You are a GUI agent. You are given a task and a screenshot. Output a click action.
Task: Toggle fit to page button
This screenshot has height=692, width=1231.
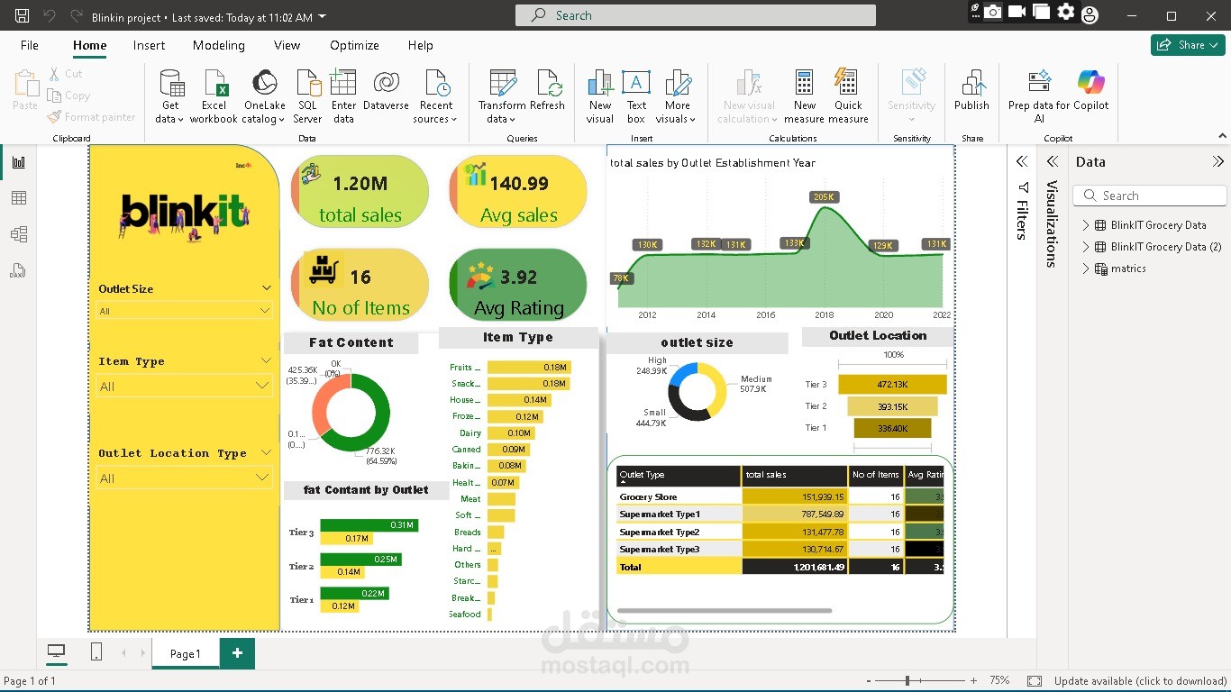coord(1035,681)
